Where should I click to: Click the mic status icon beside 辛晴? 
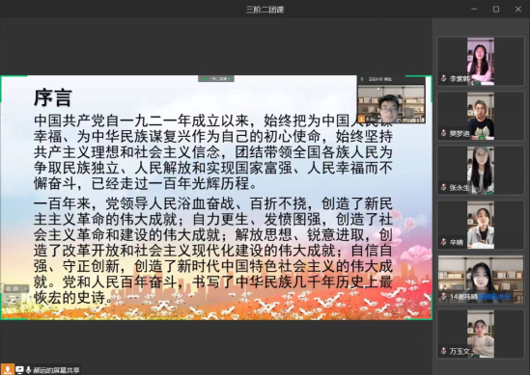pos(444,242)
